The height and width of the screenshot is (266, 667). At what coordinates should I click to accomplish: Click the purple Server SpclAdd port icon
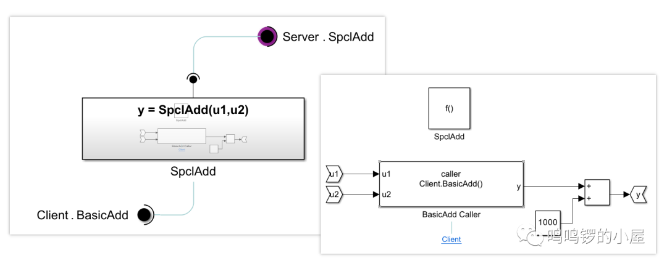[x=267, y=37]
